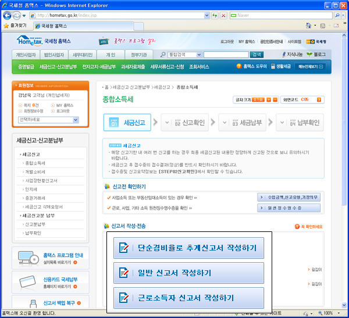Open 신고서 백업 복구 banner

(51, 303)
